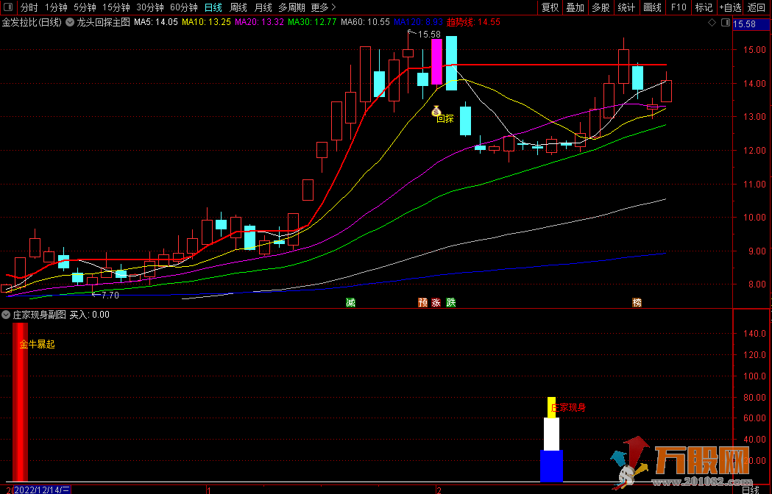772x494 pixels.
Task: Click month marker 1 on time axis
Action: [x=209, y=490]
